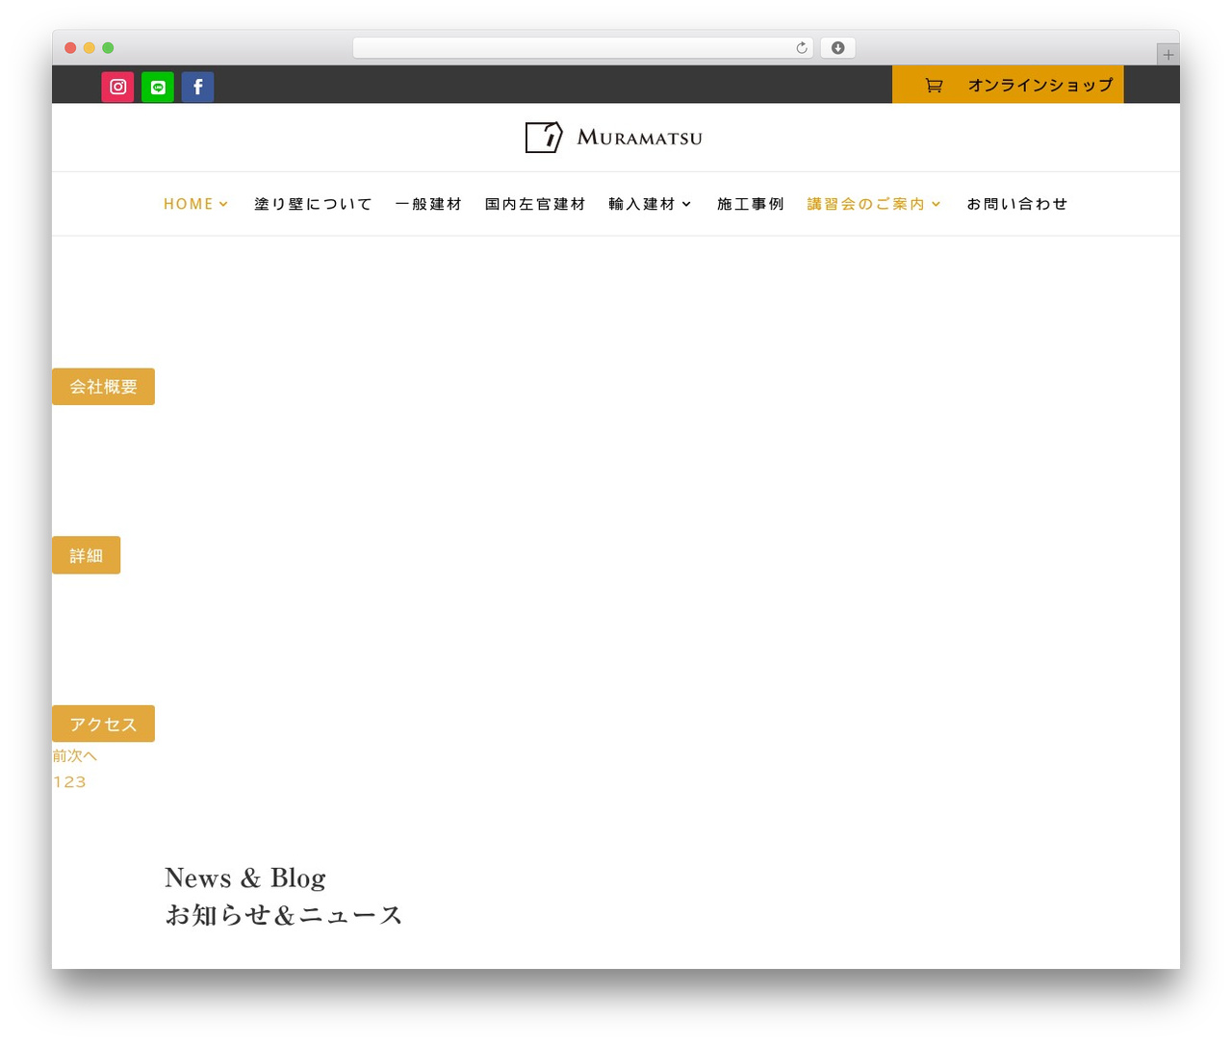Click the shopping cart icon
The width and height of the screenshot is (1232, 1043).
pos(934,86)
